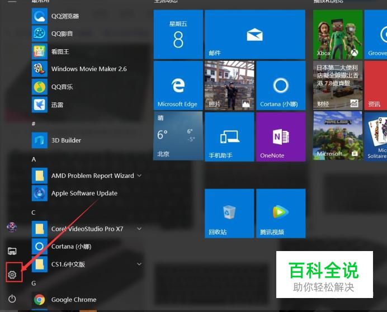
Task: Open user account avatar
Action: (12, 227)
